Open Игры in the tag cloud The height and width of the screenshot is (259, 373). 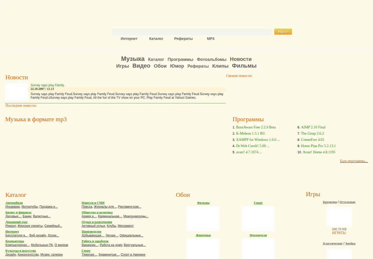[123, 66]
